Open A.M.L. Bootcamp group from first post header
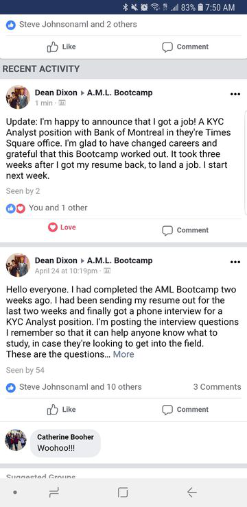 (x=120, y=92)
